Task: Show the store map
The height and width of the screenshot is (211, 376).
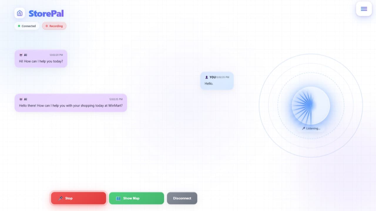Action: point(136,198)
